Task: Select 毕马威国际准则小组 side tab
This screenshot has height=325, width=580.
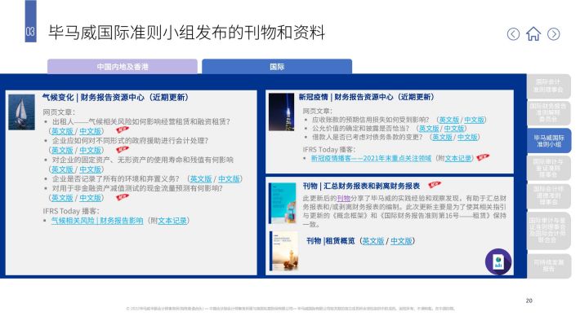Action: [549, 141]
